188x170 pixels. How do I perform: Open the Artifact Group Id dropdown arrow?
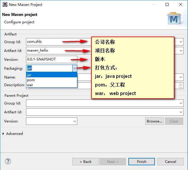coord(181,42)
